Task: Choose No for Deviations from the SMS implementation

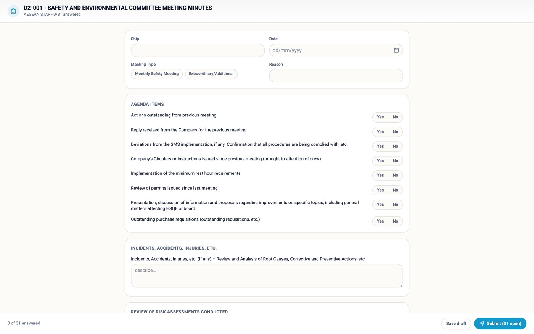Action: pos(395,146)
